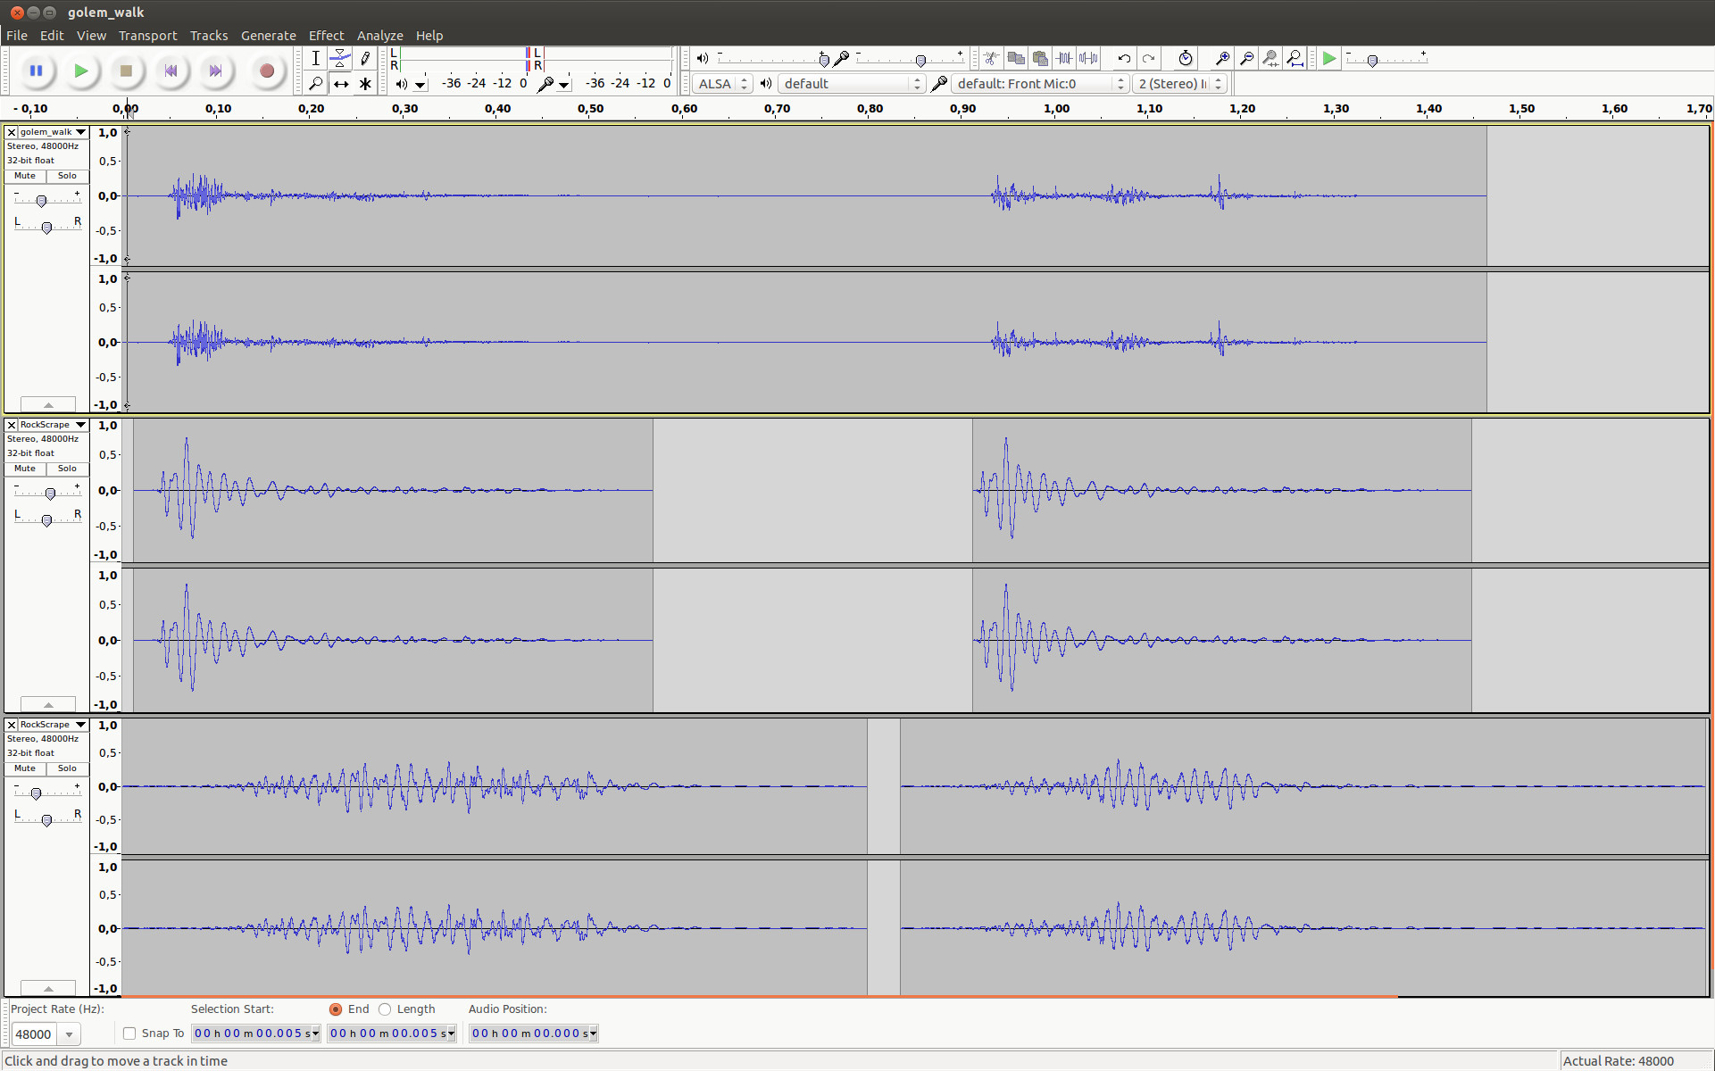The image size is (1715, 1071).
Task: Mute the first RockScrape track
Action: coord(25,469)
